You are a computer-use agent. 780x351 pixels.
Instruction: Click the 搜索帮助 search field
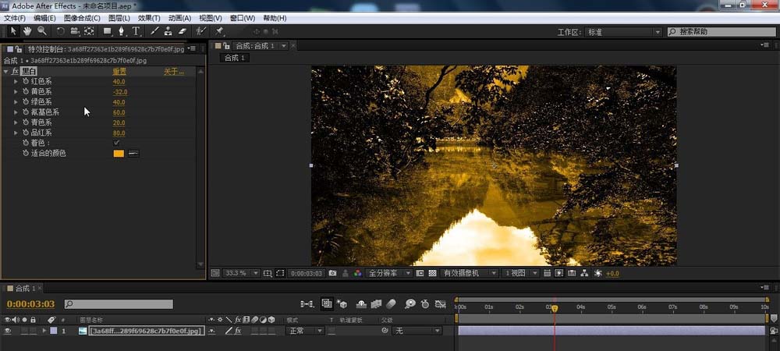coord(721,32)
